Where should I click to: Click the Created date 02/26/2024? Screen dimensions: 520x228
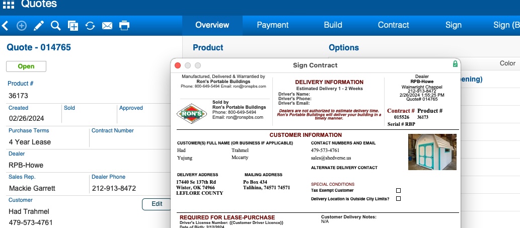tap(27, 118)
